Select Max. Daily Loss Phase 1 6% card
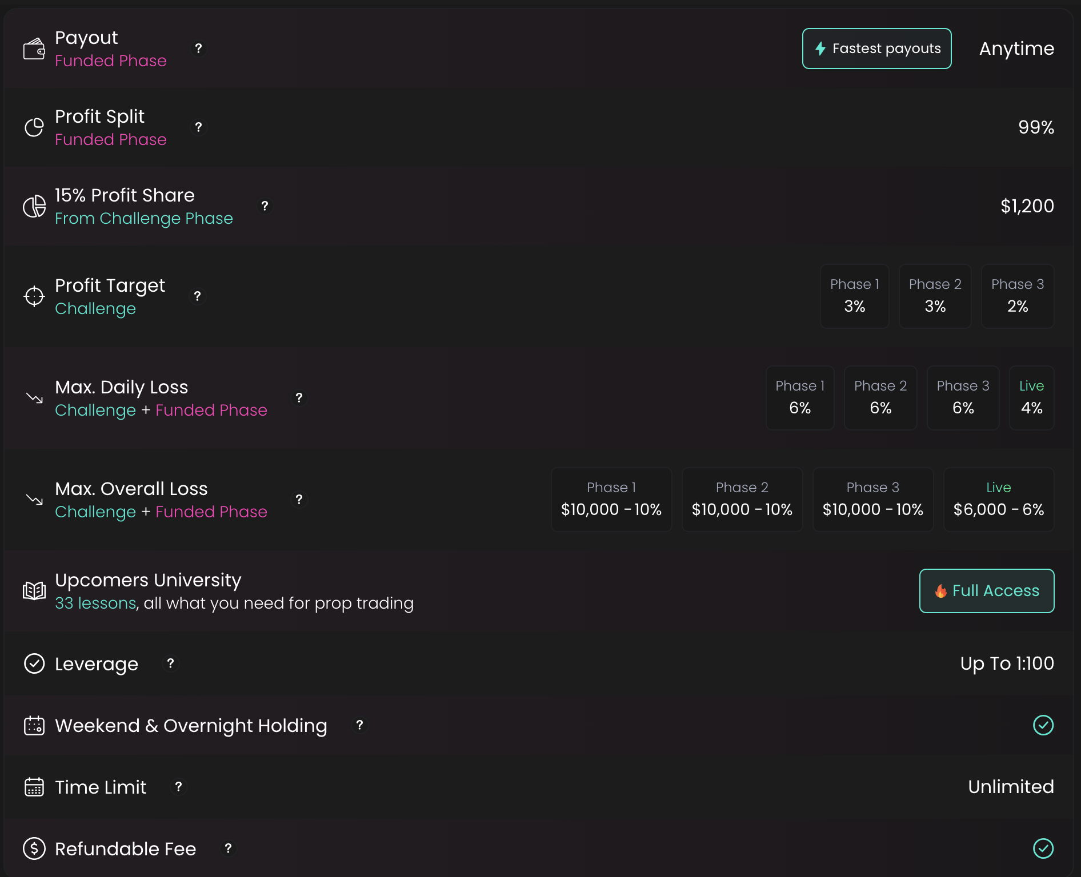Screen dimensions: 1081x877 pos(800,398)
